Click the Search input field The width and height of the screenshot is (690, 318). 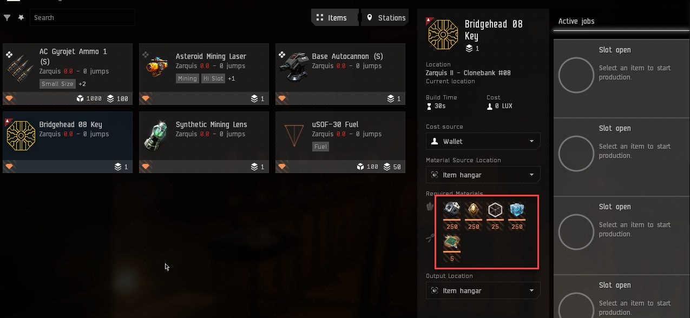(x=82, y=17)
